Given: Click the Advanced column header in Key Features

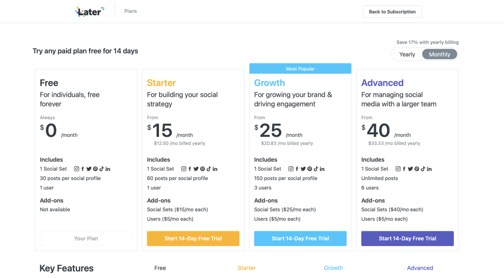Looking at the screenshot, I should [x=420, y=268].
